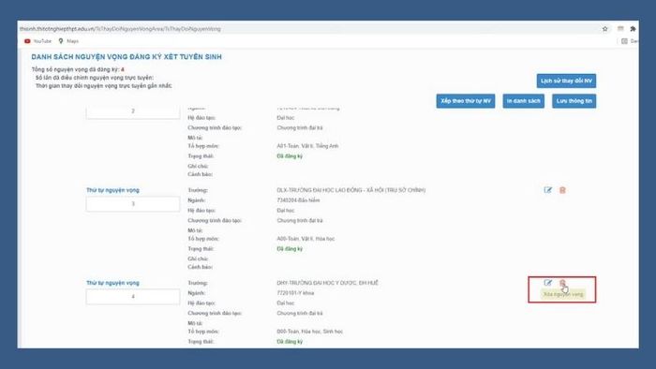
Task: Click 'Đã đăng ký' status of the A01 wish
Action: tap(290, 155)
